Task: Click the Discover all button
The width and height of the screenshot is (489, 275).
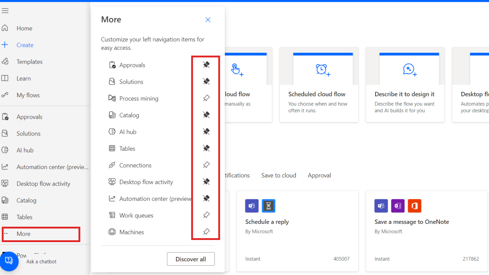Action: click(x=191, y=259)
